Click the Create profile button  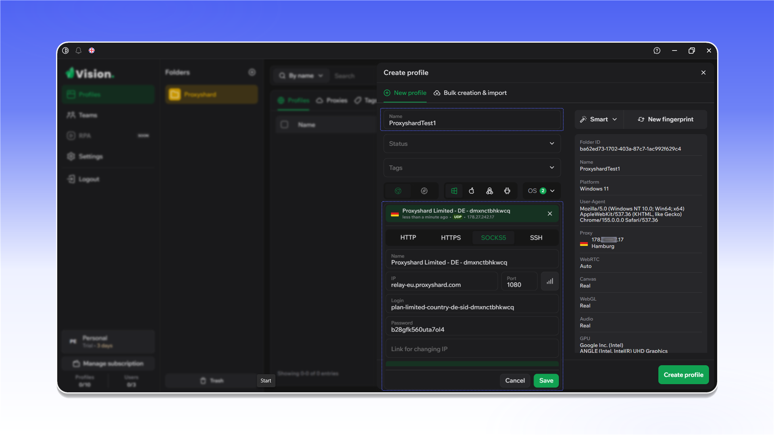(x=684, y=375)
